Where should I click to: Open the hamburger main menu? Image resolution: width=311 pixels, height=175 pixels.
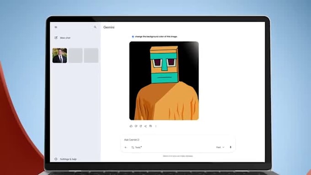56,27
